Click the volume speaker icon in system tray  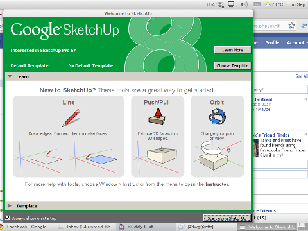pyautogui.click(x=244, y=4)
